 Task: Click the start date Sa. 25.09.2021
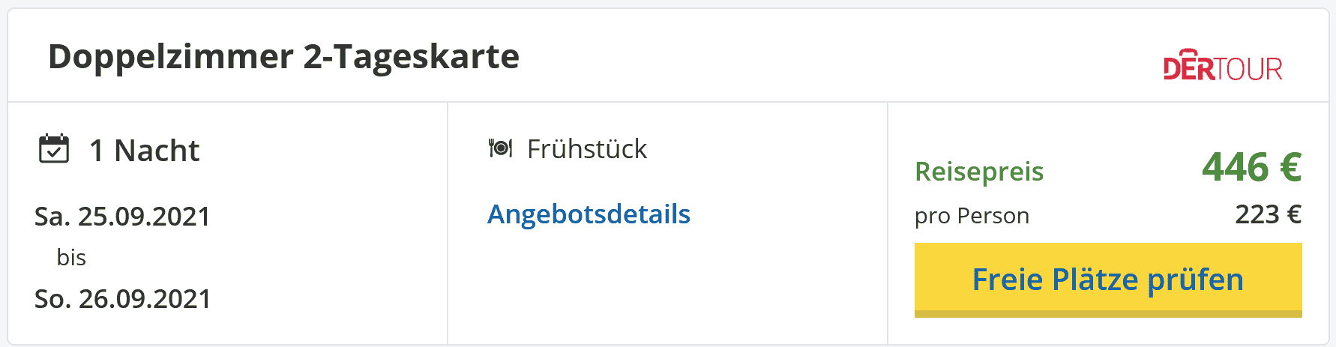(x=122, y=217)
